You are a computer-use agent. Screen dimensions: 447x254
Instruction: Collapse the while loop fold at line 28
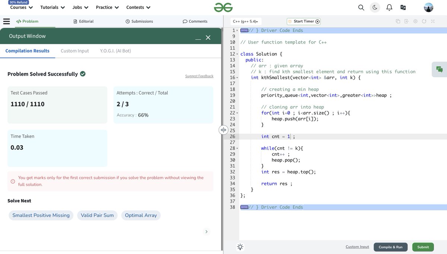pos(237,148)
